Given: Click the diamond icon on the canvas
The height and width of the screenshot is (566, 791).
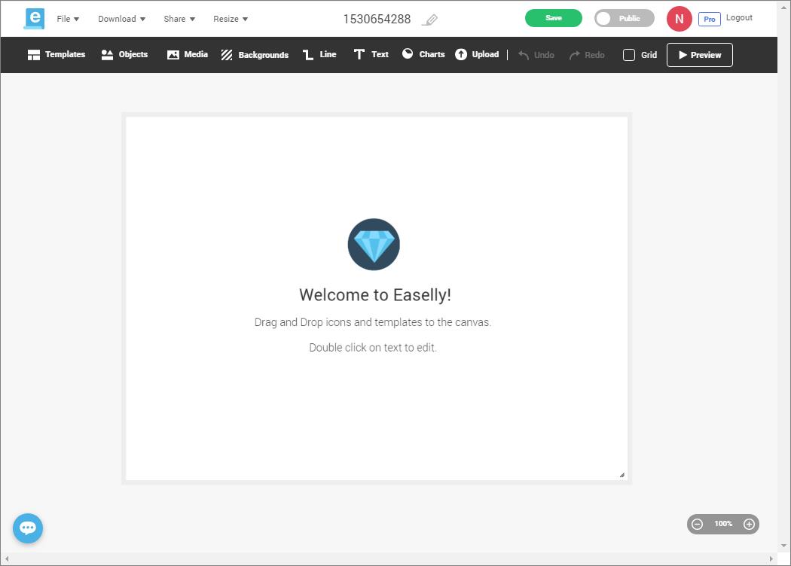Looking at the screenshot, I should (374, 245).
